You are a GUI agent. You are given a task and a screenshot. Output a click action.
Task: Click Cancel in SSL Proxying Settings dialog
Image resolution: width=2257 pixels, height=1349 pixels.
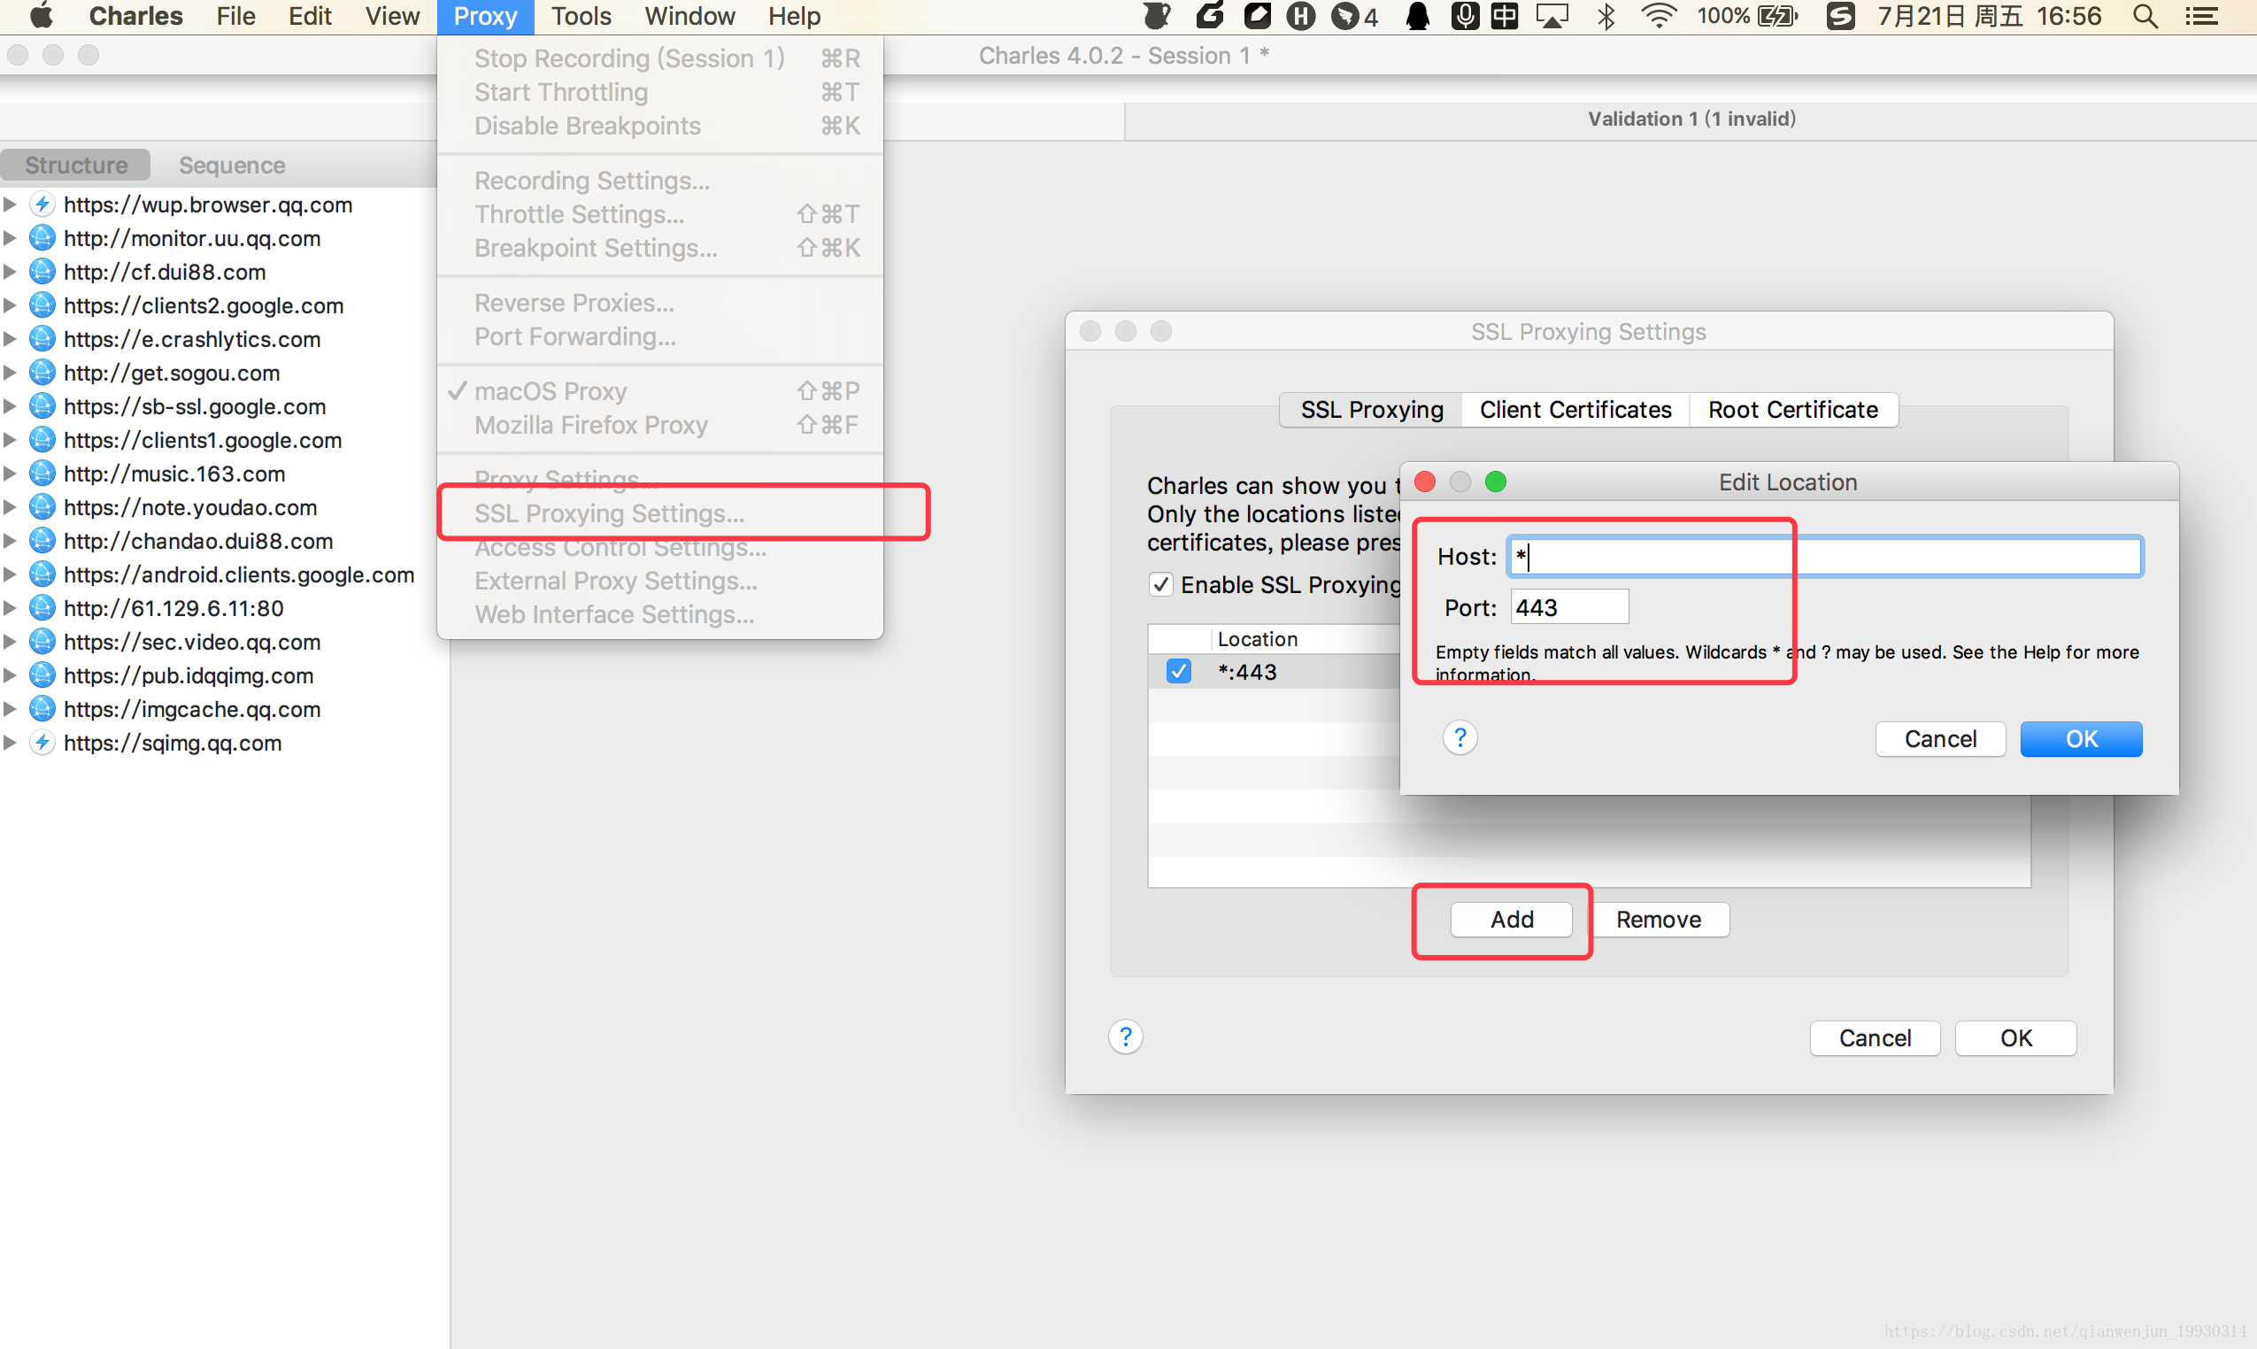(x=1876, y=1038)
